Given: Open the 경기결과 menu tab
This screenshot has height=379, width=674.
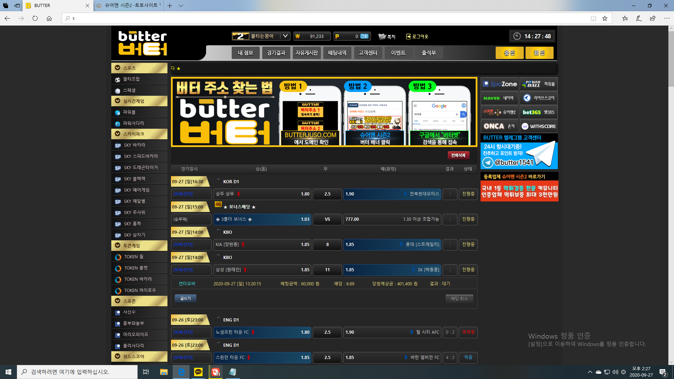Looking at the screenshot, I should click(276, 53).
